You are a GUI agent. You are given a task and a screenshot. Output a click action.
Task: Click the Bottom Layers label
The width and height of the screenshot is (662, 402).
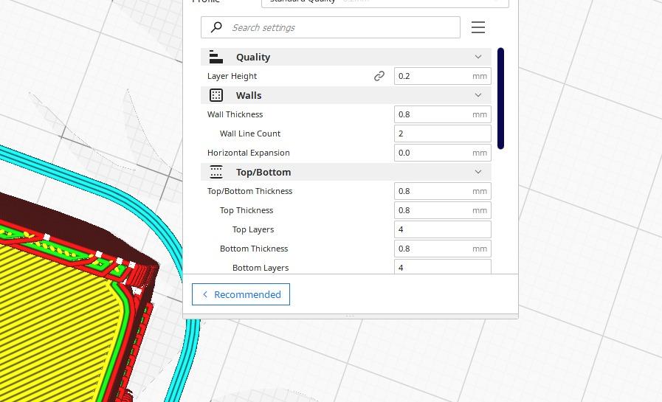[261, 268]
